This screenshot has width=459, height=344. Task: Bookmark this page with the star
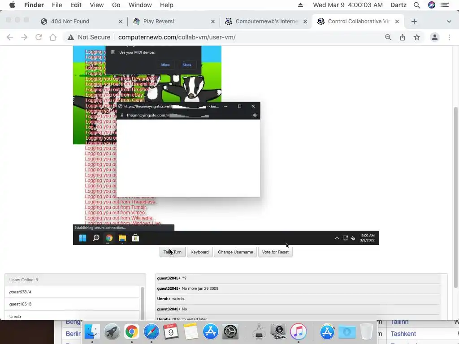tap(417, 37)
